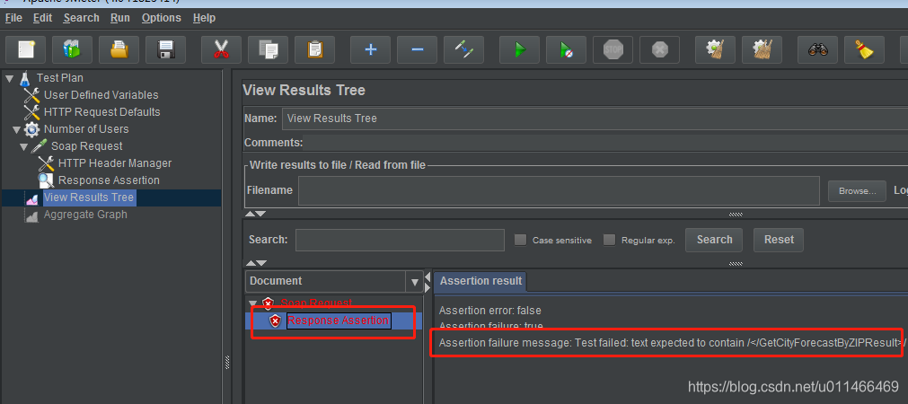Click the Reset button

(779, 240)
